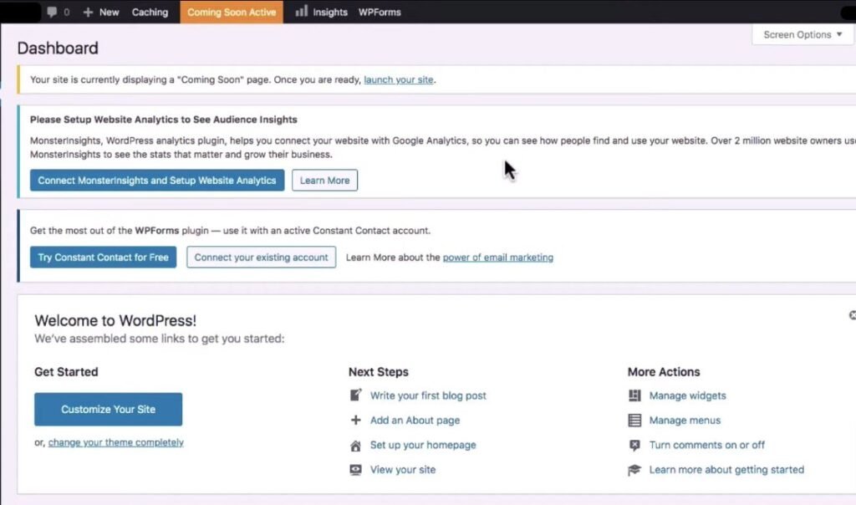
Task: Click the widgets grid icon
Action: (x=634, y=395)
